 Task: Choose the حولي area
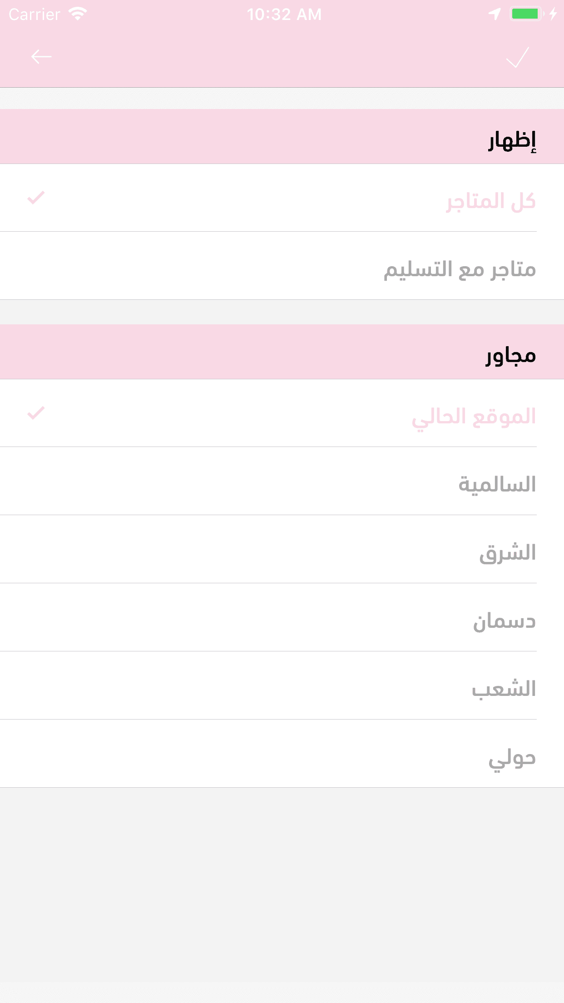(512, 757)
